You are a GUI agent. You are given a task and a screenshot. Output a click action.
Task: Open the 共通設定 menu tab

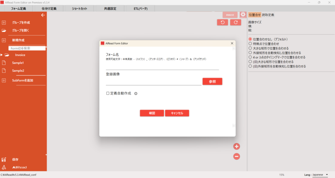pyautogui.click(x=110, y=9)
